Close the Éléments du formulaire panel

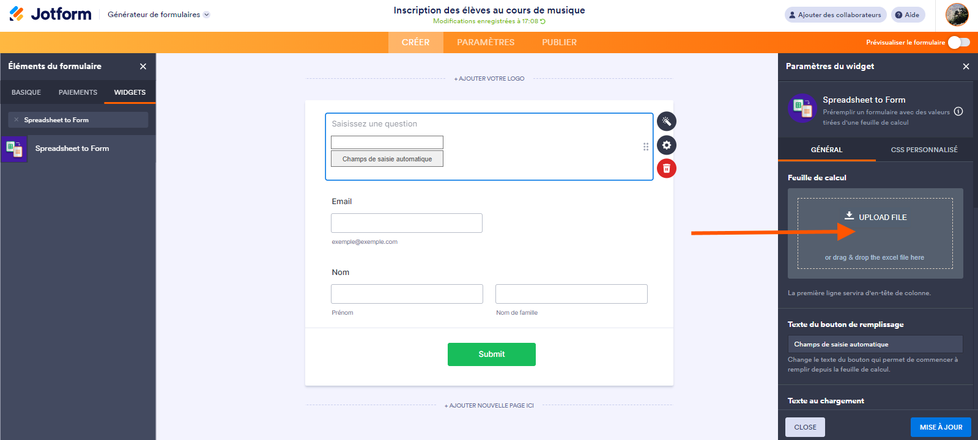coord(143,66)
